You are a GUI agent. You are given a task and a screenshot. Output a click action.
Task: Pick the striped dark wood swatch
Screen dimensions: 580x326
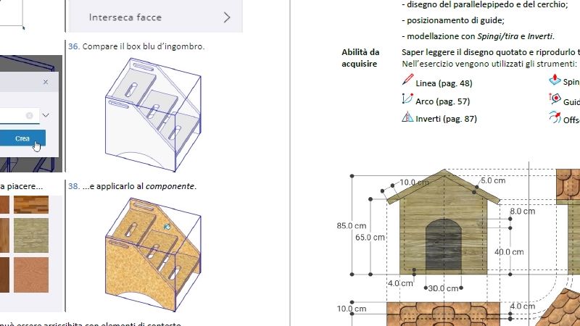point(31,205)
